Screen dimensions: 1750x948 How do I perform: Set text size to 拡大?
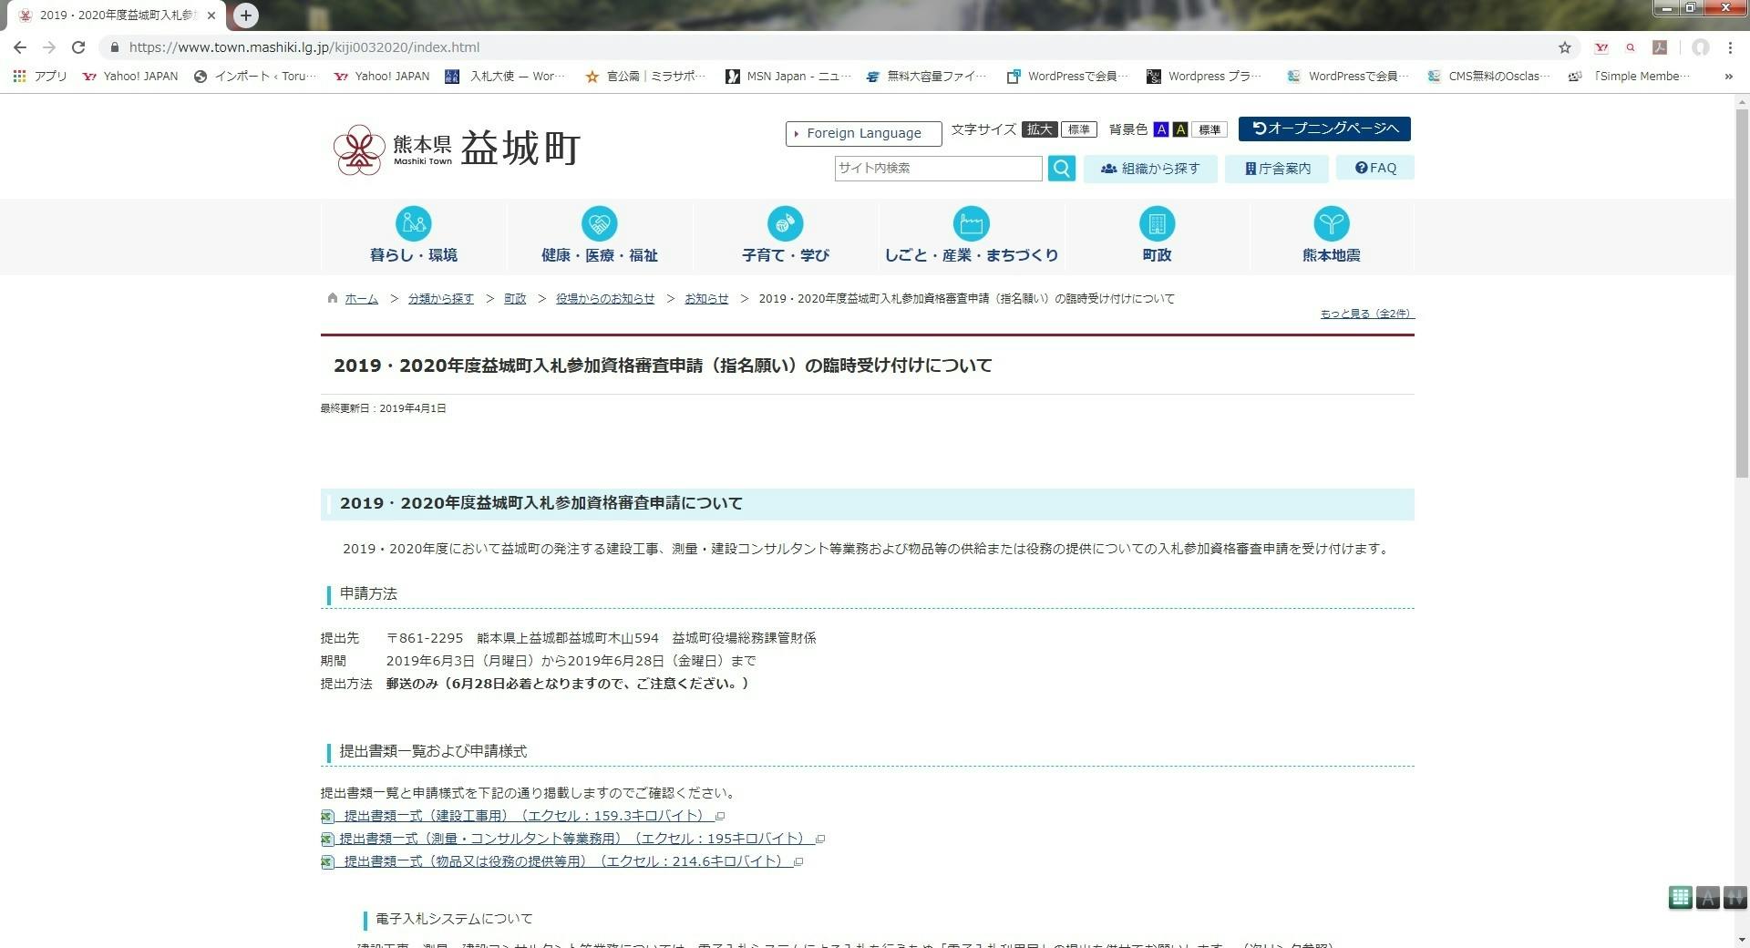pos(1039,129)
